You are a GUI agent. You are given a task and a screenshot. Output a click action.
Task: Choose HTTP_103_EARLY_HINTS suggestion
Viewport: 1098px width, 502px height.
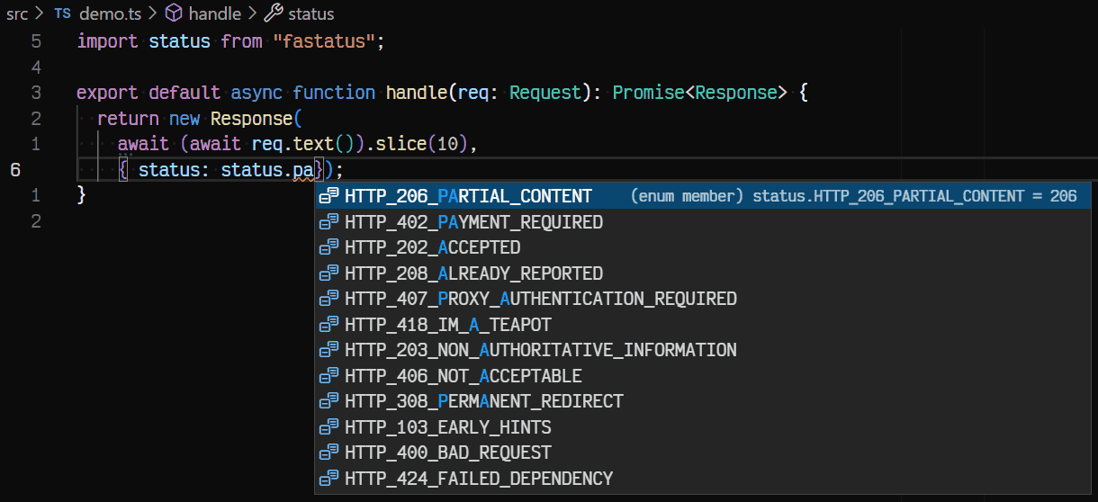click(x=703, y=427)
